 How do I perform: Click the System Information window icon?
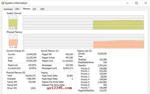tap(3, 3)
